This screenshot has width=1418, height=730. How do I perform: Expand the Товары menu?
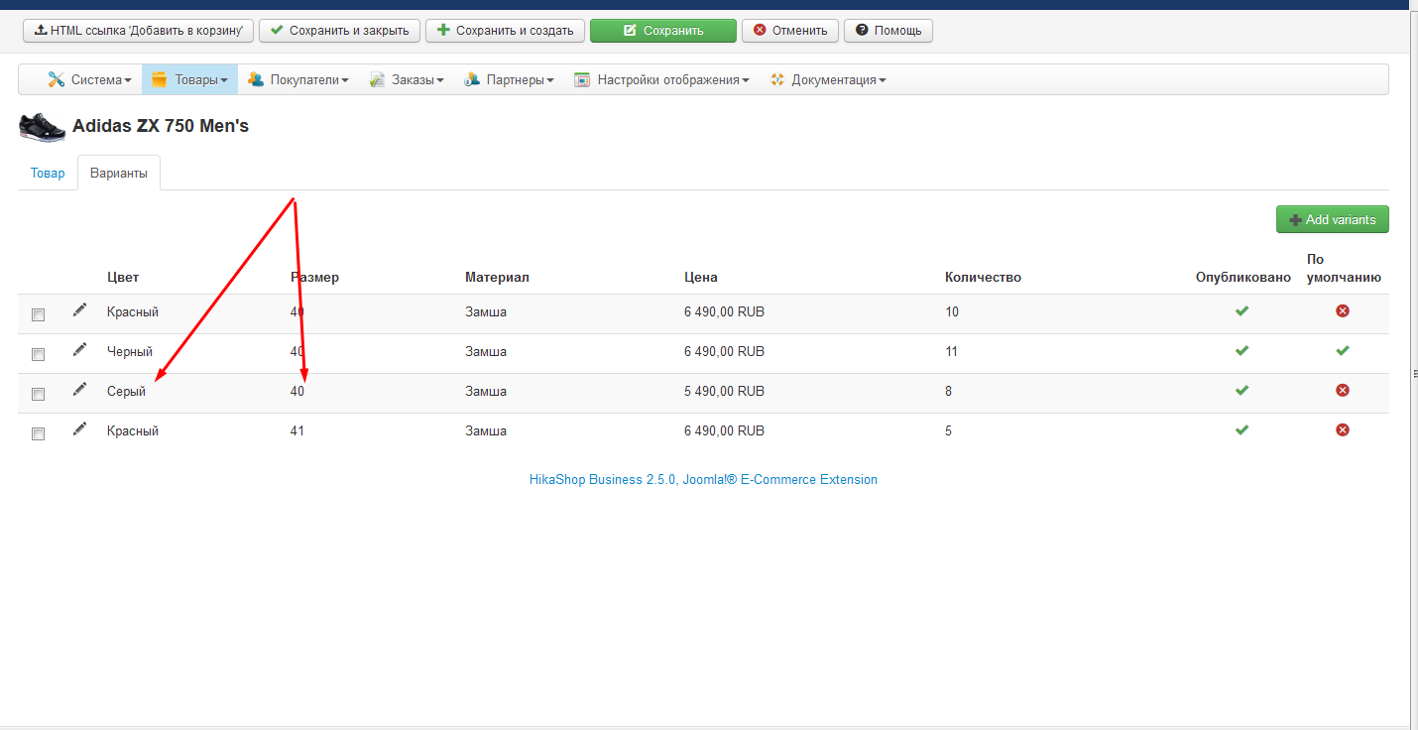click(x=190, y=80)
